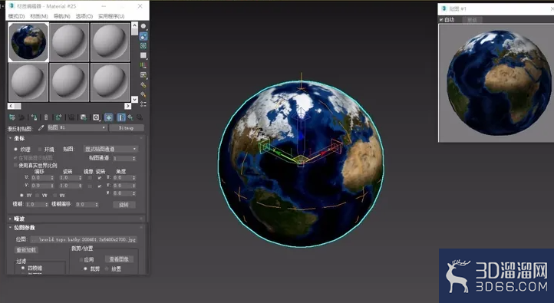Open the 实用程序(U) menu
The height and width of the screenshot is (303, 554).
point(111,16)
